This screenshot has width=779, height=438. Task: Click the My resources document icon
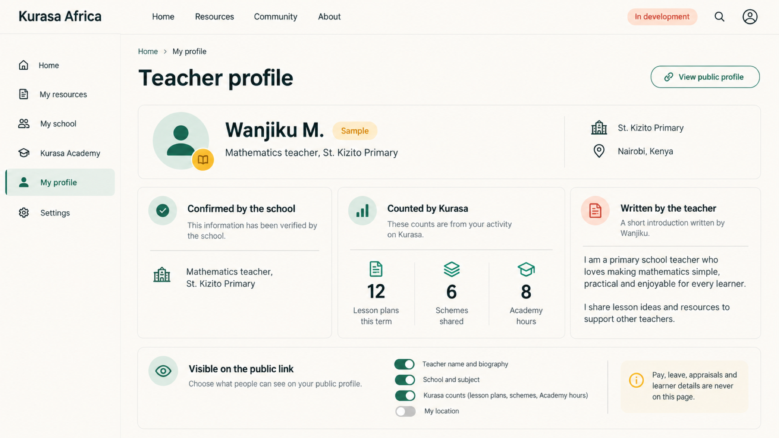coord(24,94)
